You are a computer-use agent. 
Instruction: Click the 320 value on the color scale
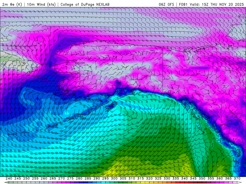click(x=149, y=178)
